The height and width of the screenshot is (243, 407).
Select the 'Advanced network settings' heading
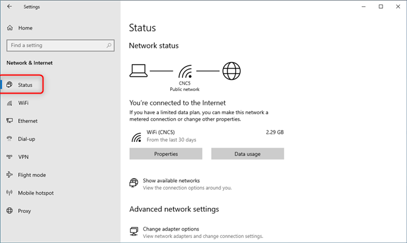(174, 209)
